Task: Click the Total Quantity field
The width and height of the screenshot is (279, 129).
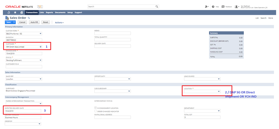Action: pos(112,40)
